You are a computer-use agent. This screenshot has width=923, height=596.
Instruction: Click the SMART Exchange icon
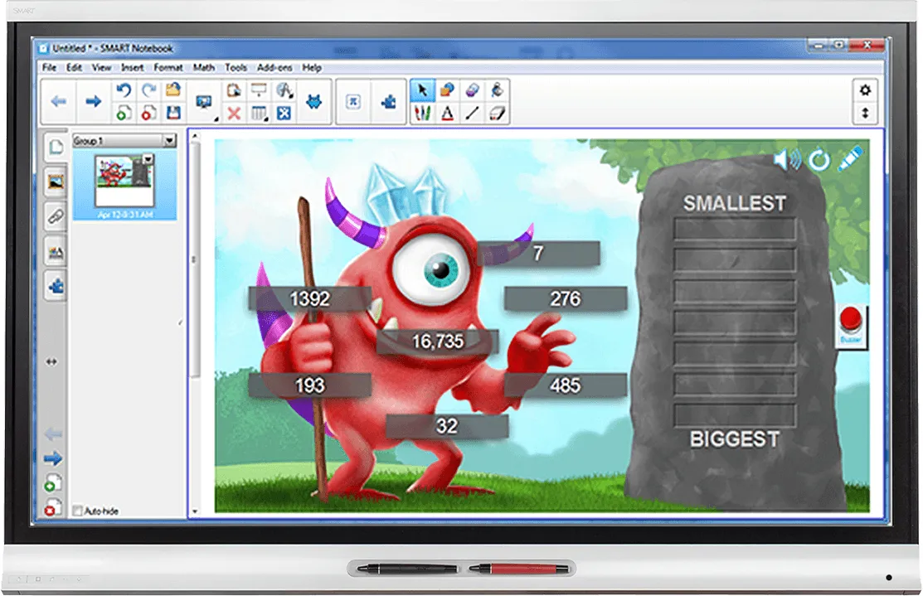(x=353, y=102)
